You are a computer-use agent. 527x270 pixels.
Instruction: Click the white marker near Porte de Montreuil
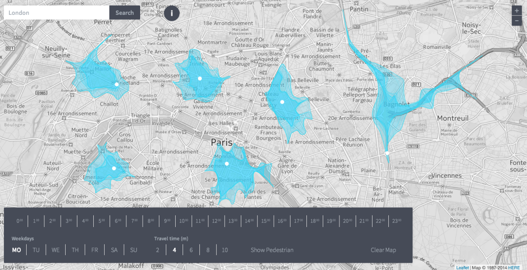click(x=387, y=153)
